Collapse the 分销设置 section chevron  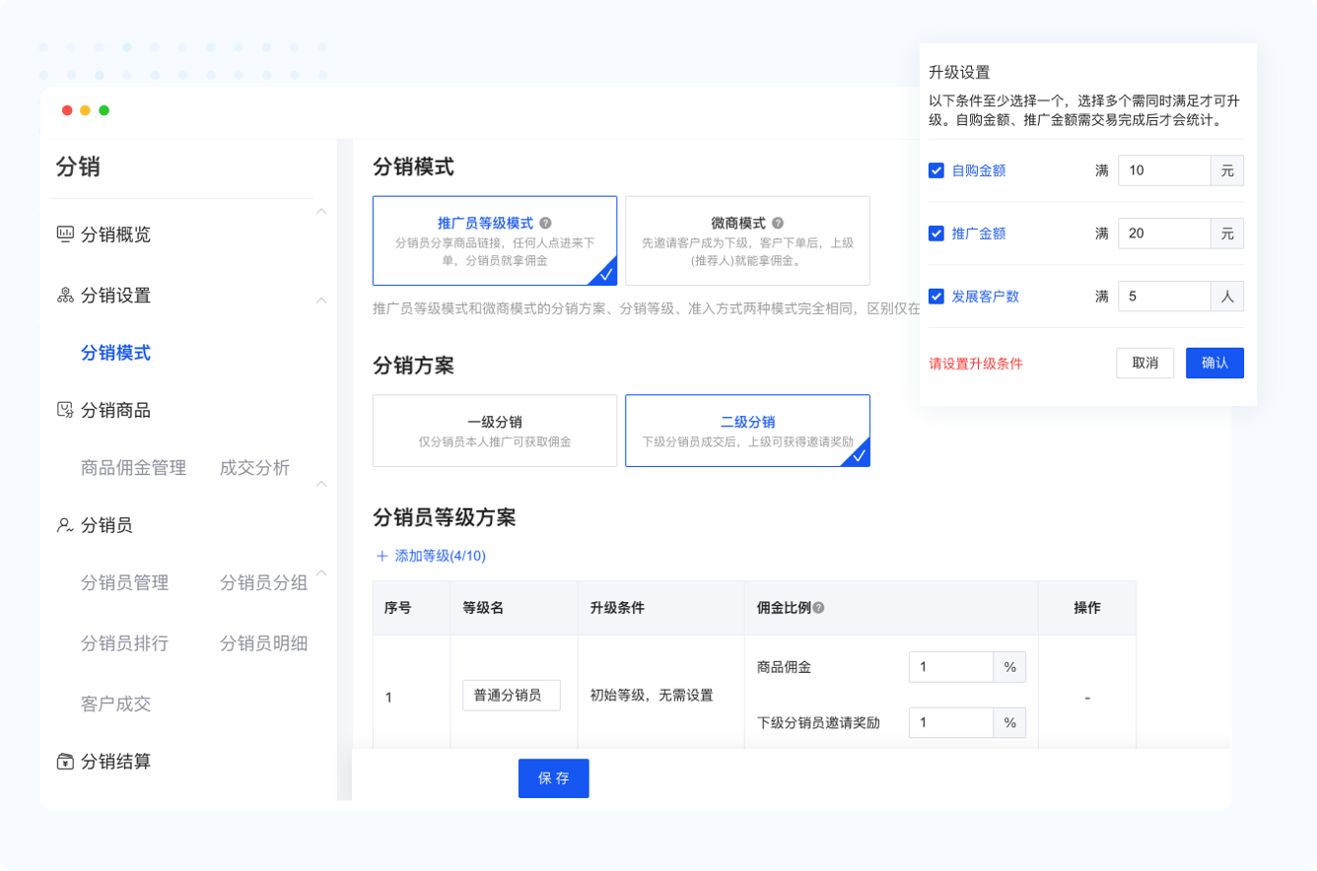pos(321,300)
